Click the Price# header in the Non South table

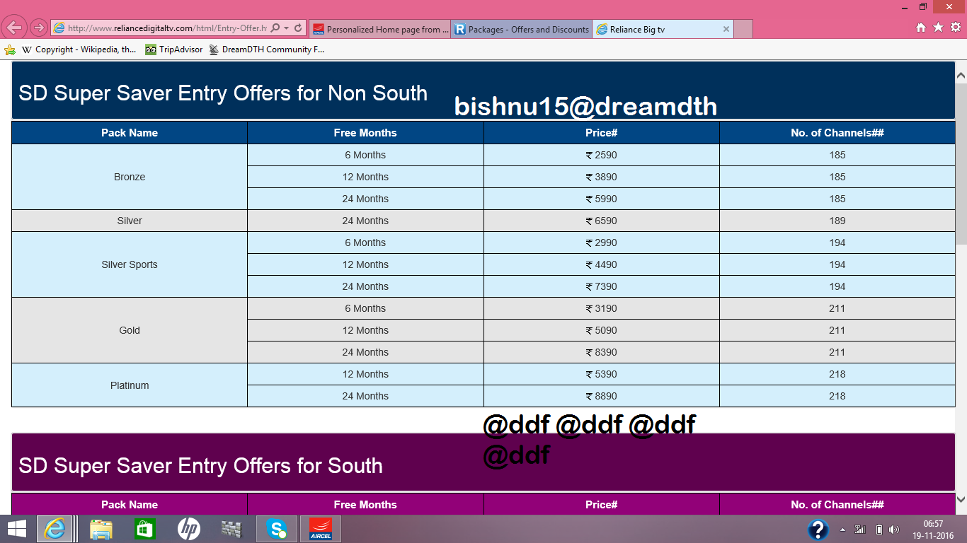tap(602, 133)
